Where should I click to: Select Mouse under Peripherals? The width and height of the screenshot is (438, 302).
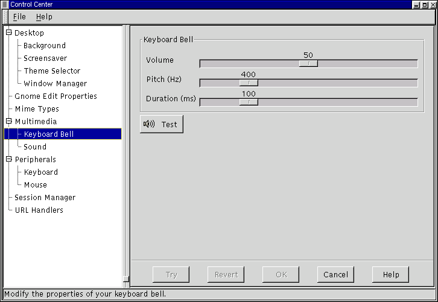pyautogui.click(x=35, y=184)
